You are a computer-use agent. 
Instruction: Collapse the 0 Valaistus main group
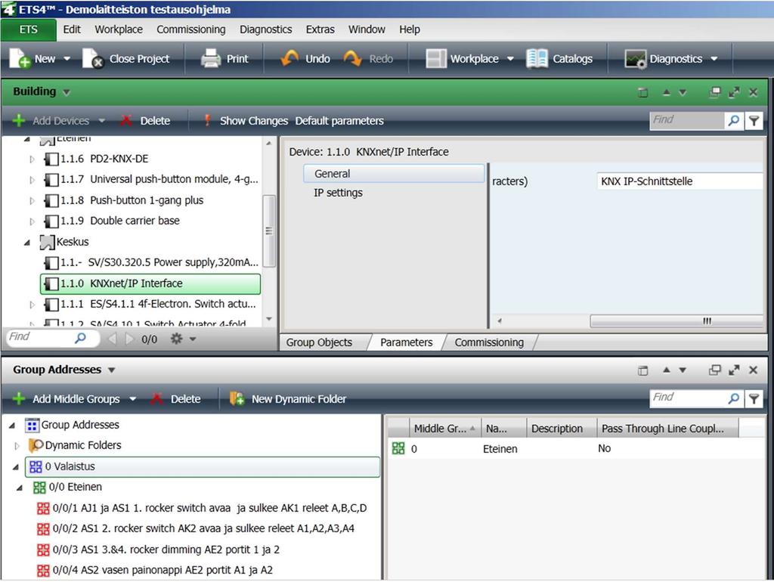(16, 467)
